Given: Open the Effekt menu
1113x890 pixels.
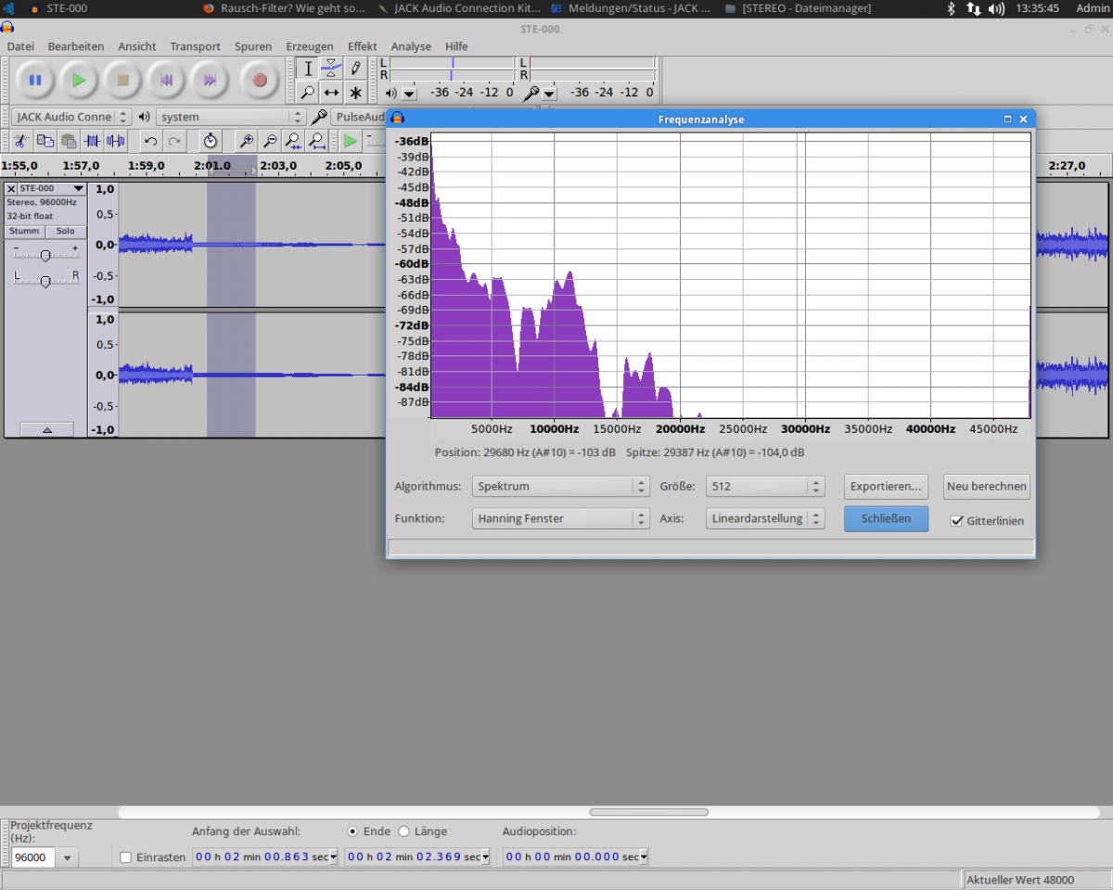Looking at the screenshot, I should point(363,46).
